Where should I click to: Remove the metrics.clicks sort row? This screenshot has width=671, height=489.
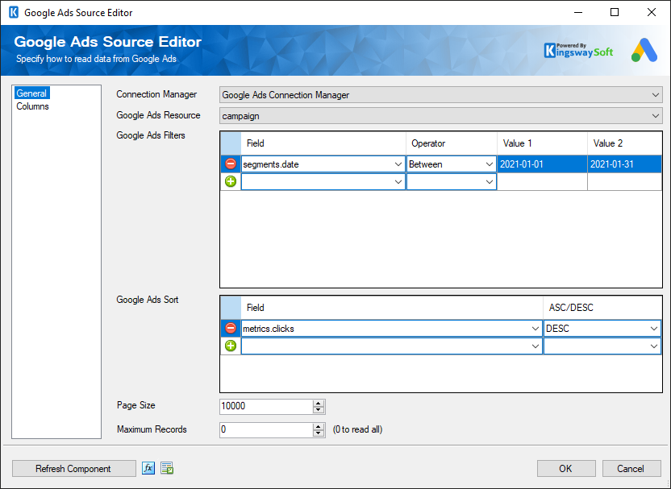(x=231, y=328)
